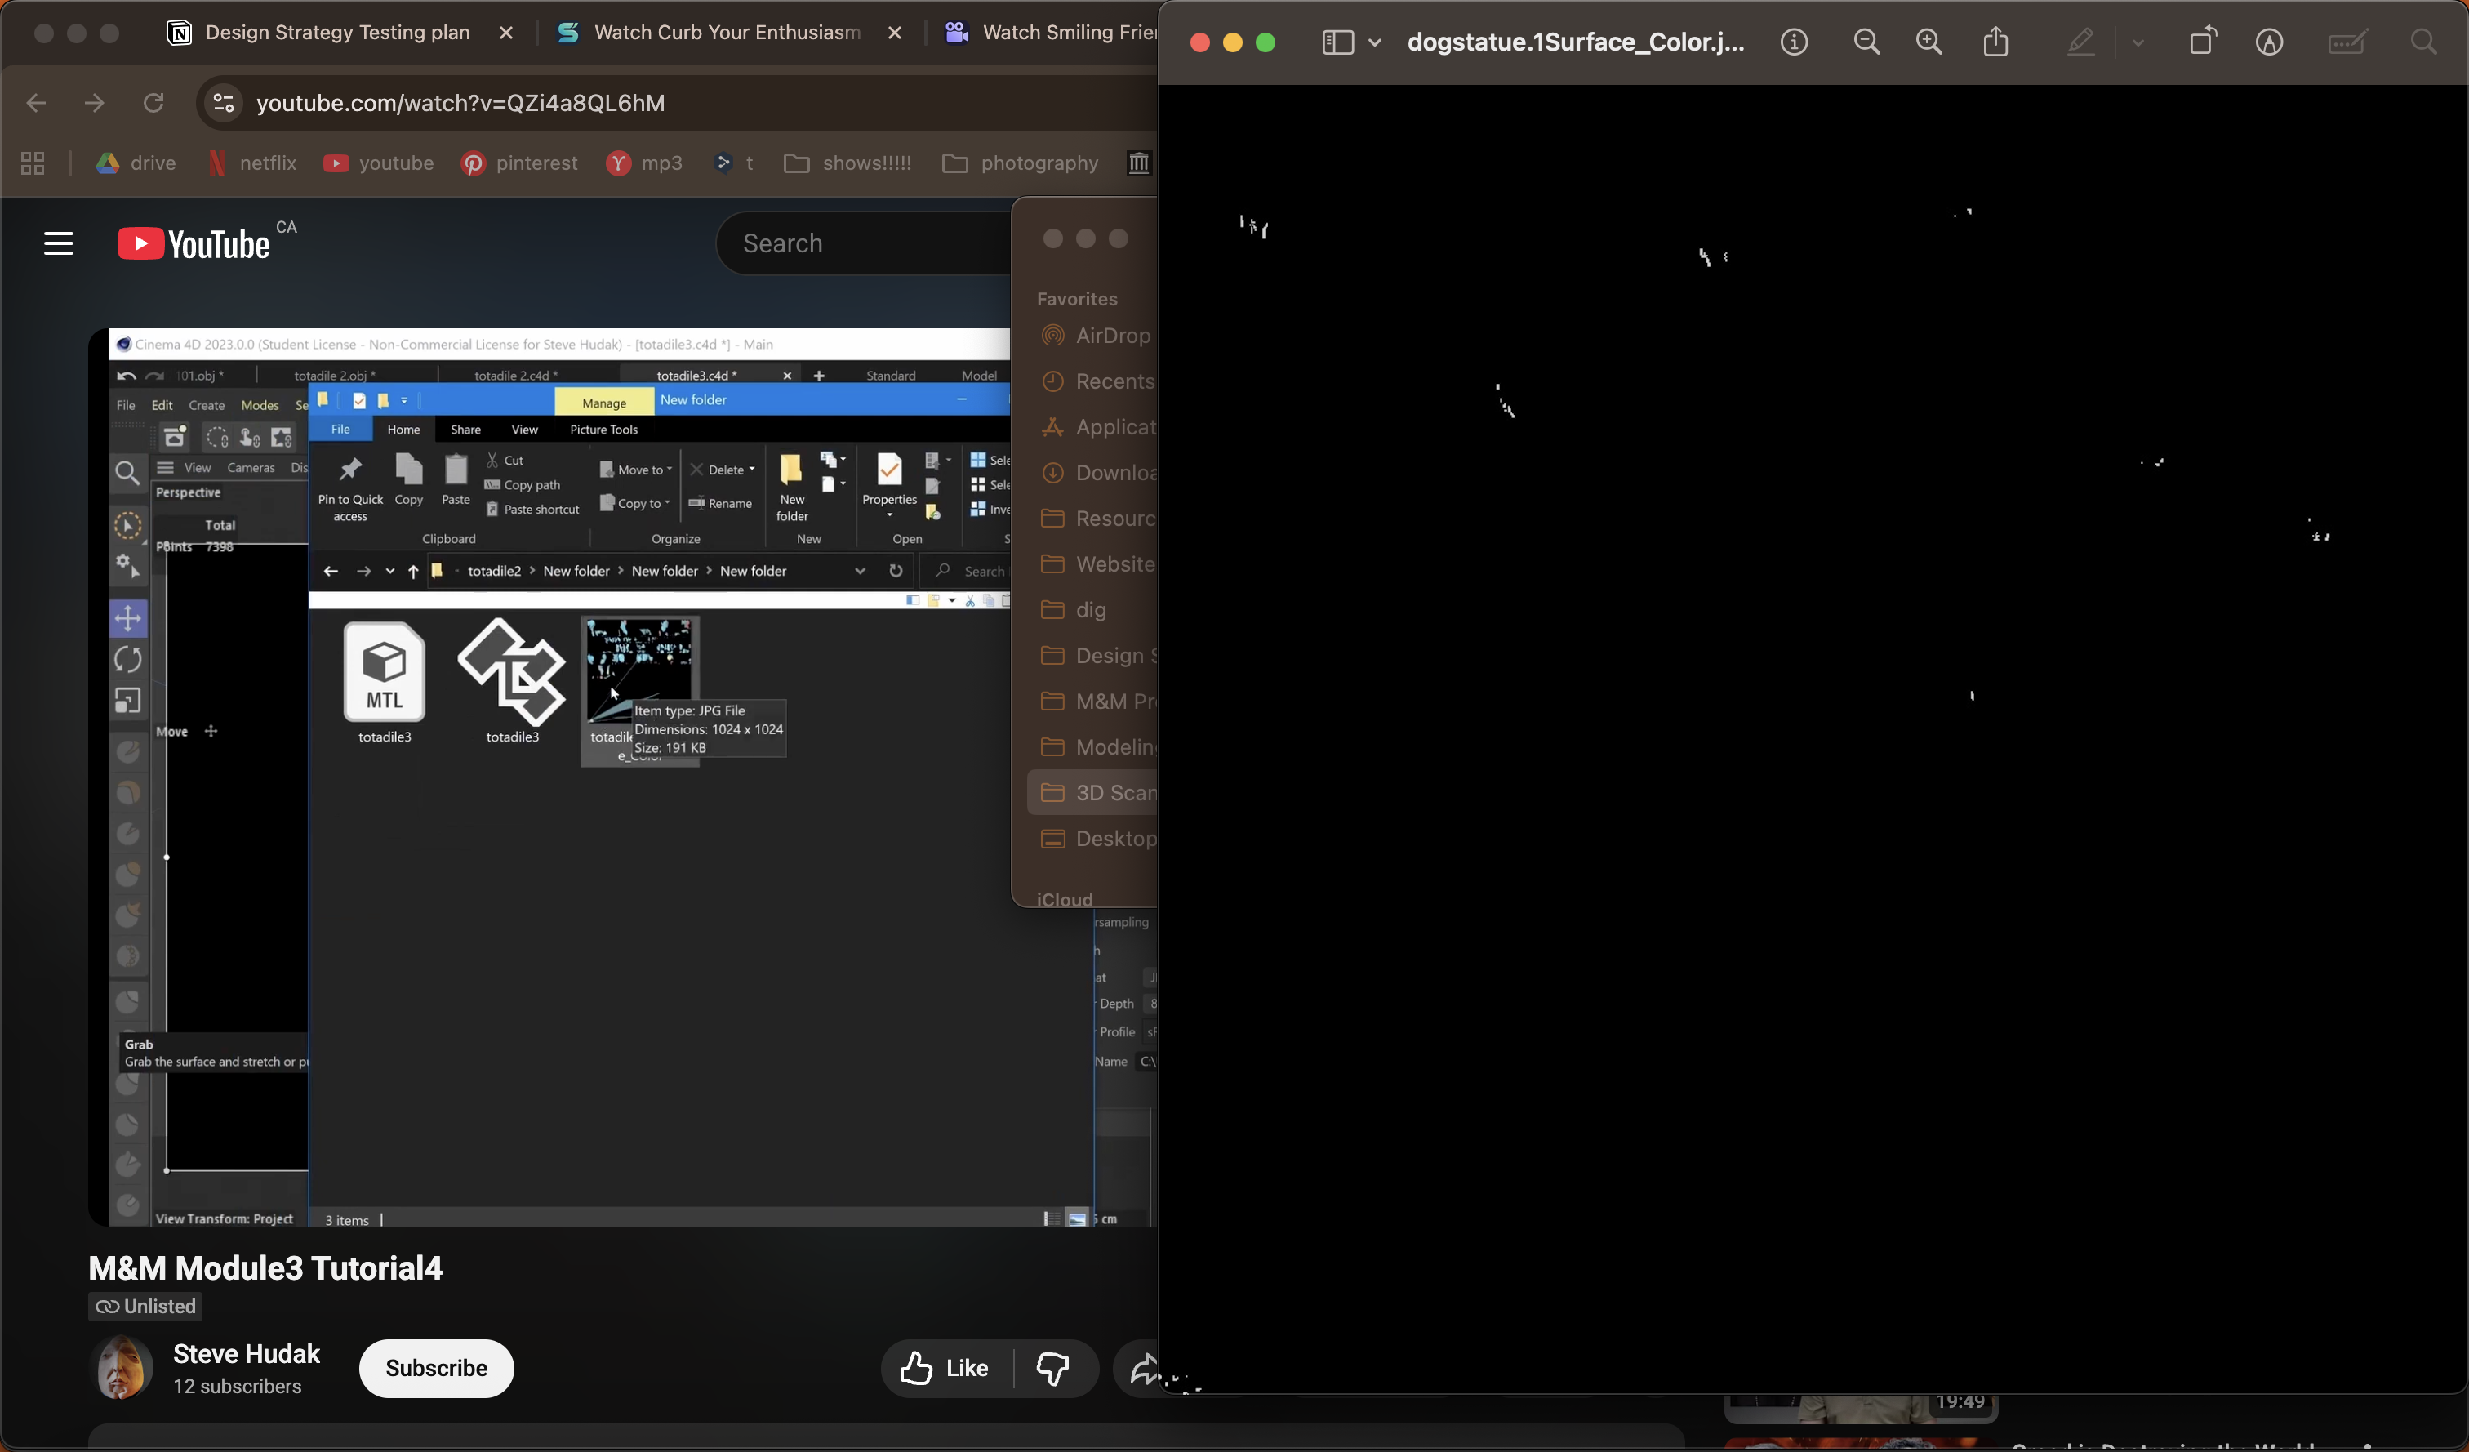Show the image info inspector icon
This screenshot has height=1452, width=2469.
[x=1794, y=42]
